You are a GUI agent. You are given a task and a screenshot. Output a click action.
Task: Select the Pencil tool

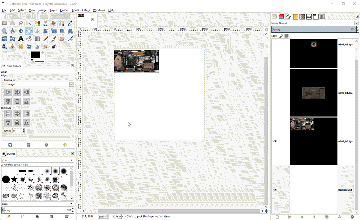46,39
